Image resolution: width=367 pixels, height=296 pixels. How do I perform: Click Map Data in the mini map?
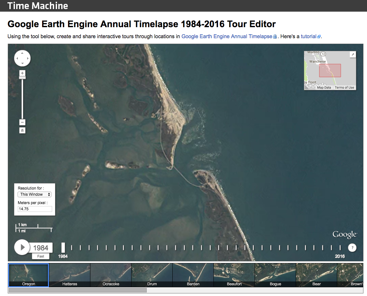click(324, 87)
